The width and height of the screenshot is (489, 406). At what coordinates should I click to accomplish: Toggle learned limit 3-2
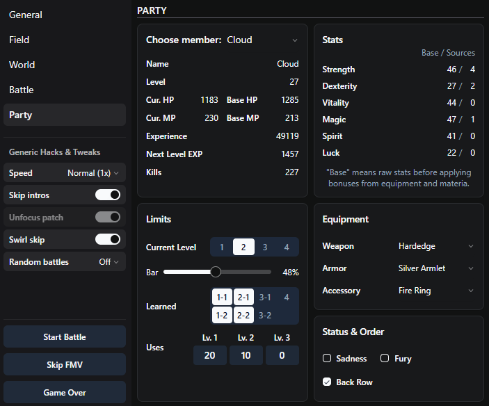tap(265, 316)
